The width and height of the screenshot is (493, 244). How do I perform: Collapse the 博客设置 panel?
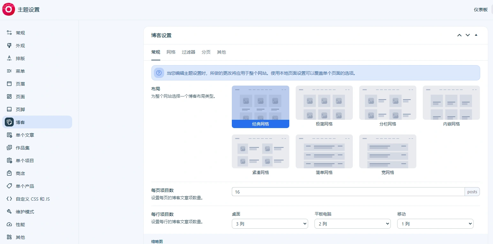tap(476, 35)
